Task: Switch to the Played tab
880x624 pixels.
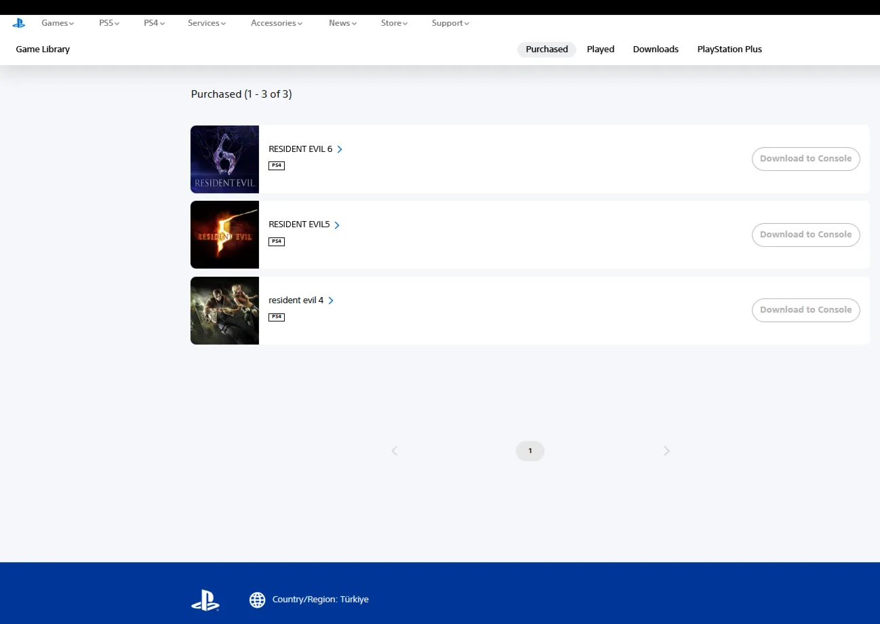Action: tap(601, 50)
